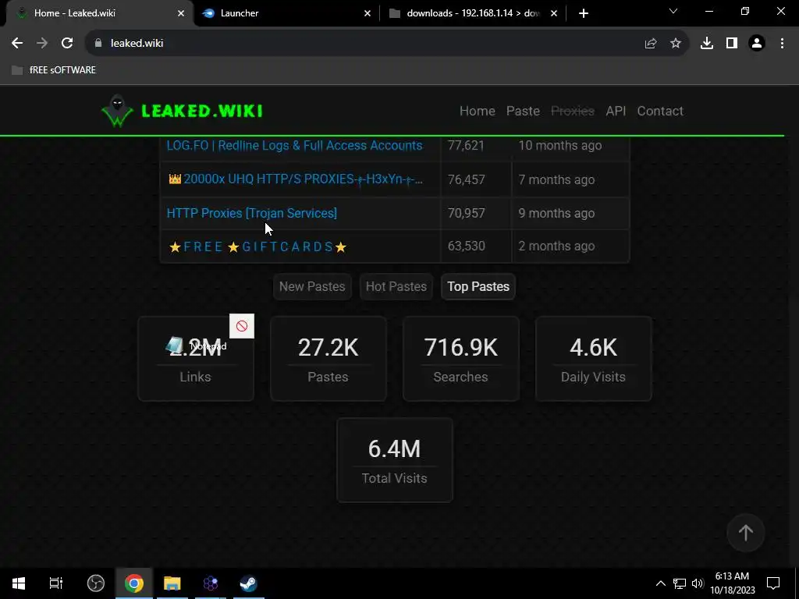Show hidden system tray icons
The width and height of the screenshot is (799, 599).
point(660,583)
